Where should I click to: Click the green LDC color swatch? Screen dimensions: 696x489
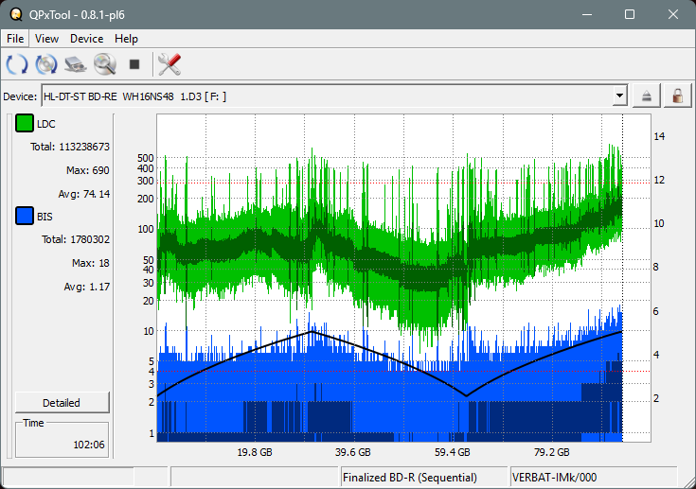click(25, 123)
